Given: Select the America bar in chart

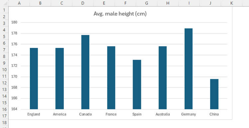Looking at the screenshot, I should [x=60, y=79].
